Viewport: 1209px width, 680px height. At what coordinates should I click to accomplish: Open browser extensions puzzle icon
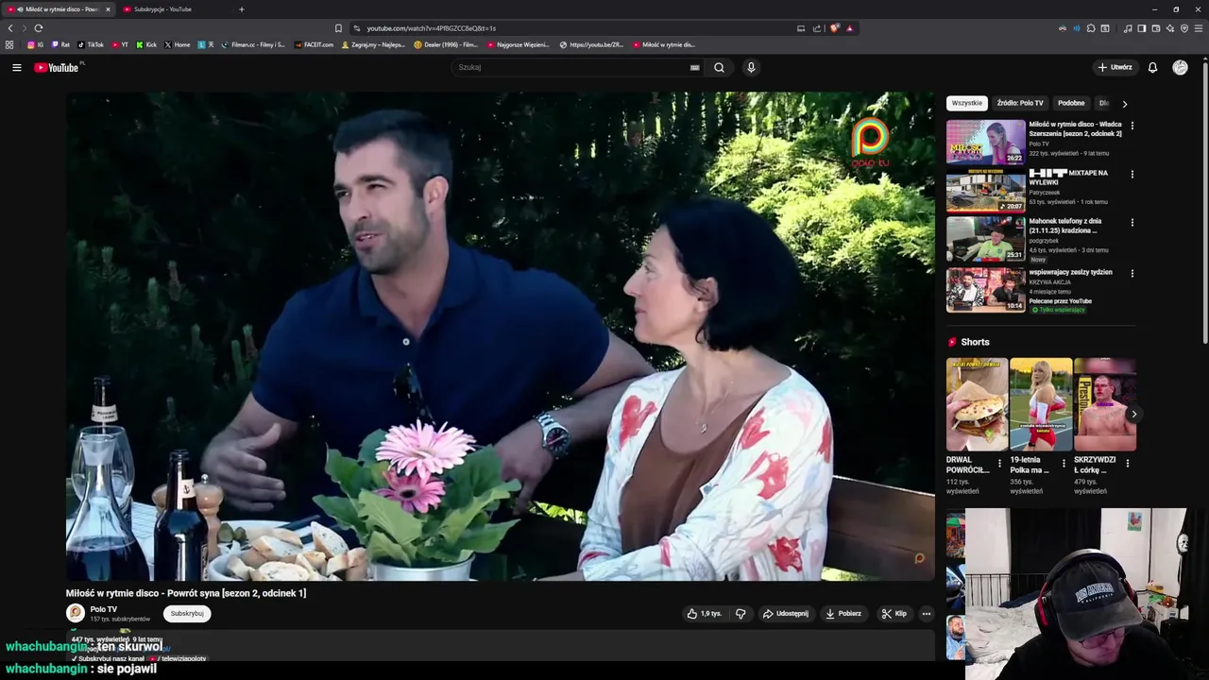[x=1091, y=28]
